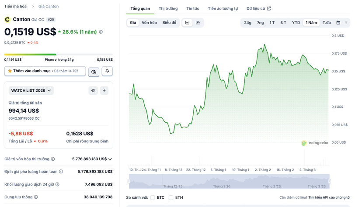362x207 pixels.
Task: Add a transaction with the plus button
Action: pyautogui.click(x=104, y=90)
